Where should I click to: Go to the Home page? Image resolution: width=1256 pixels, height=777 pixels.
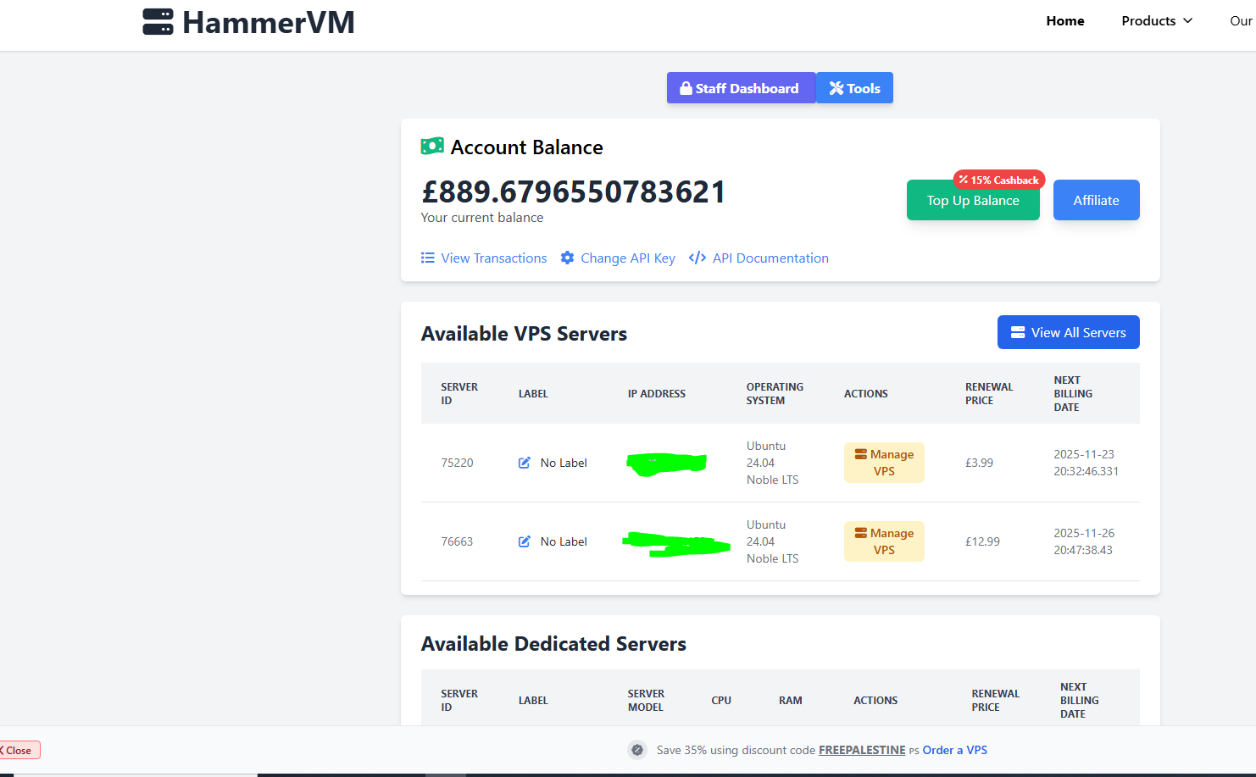click(1065, 21)
